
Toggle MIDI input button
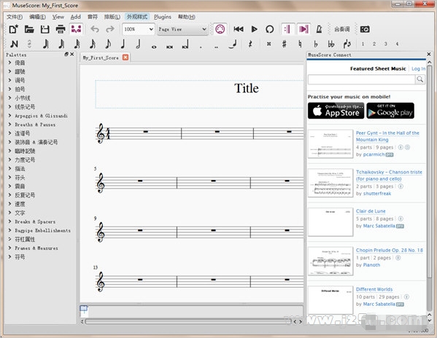point(220,29)
